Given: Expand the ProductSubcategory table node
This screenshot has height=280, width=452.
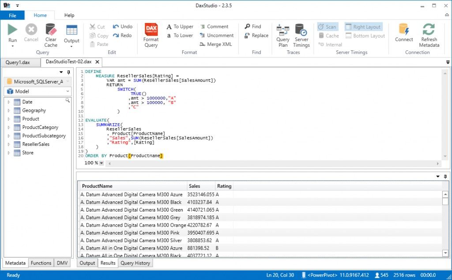Looking at the screenshot, I should (9, 136).
